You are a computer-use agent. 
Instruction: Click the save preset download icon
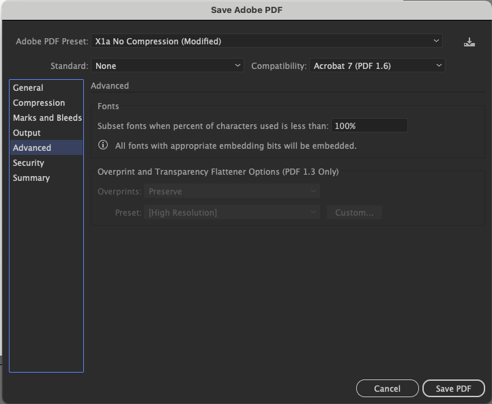469,42
